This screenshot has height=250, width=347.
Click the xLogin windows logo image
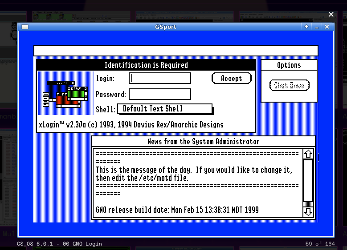pyautogui.click(x=66, y=93)
